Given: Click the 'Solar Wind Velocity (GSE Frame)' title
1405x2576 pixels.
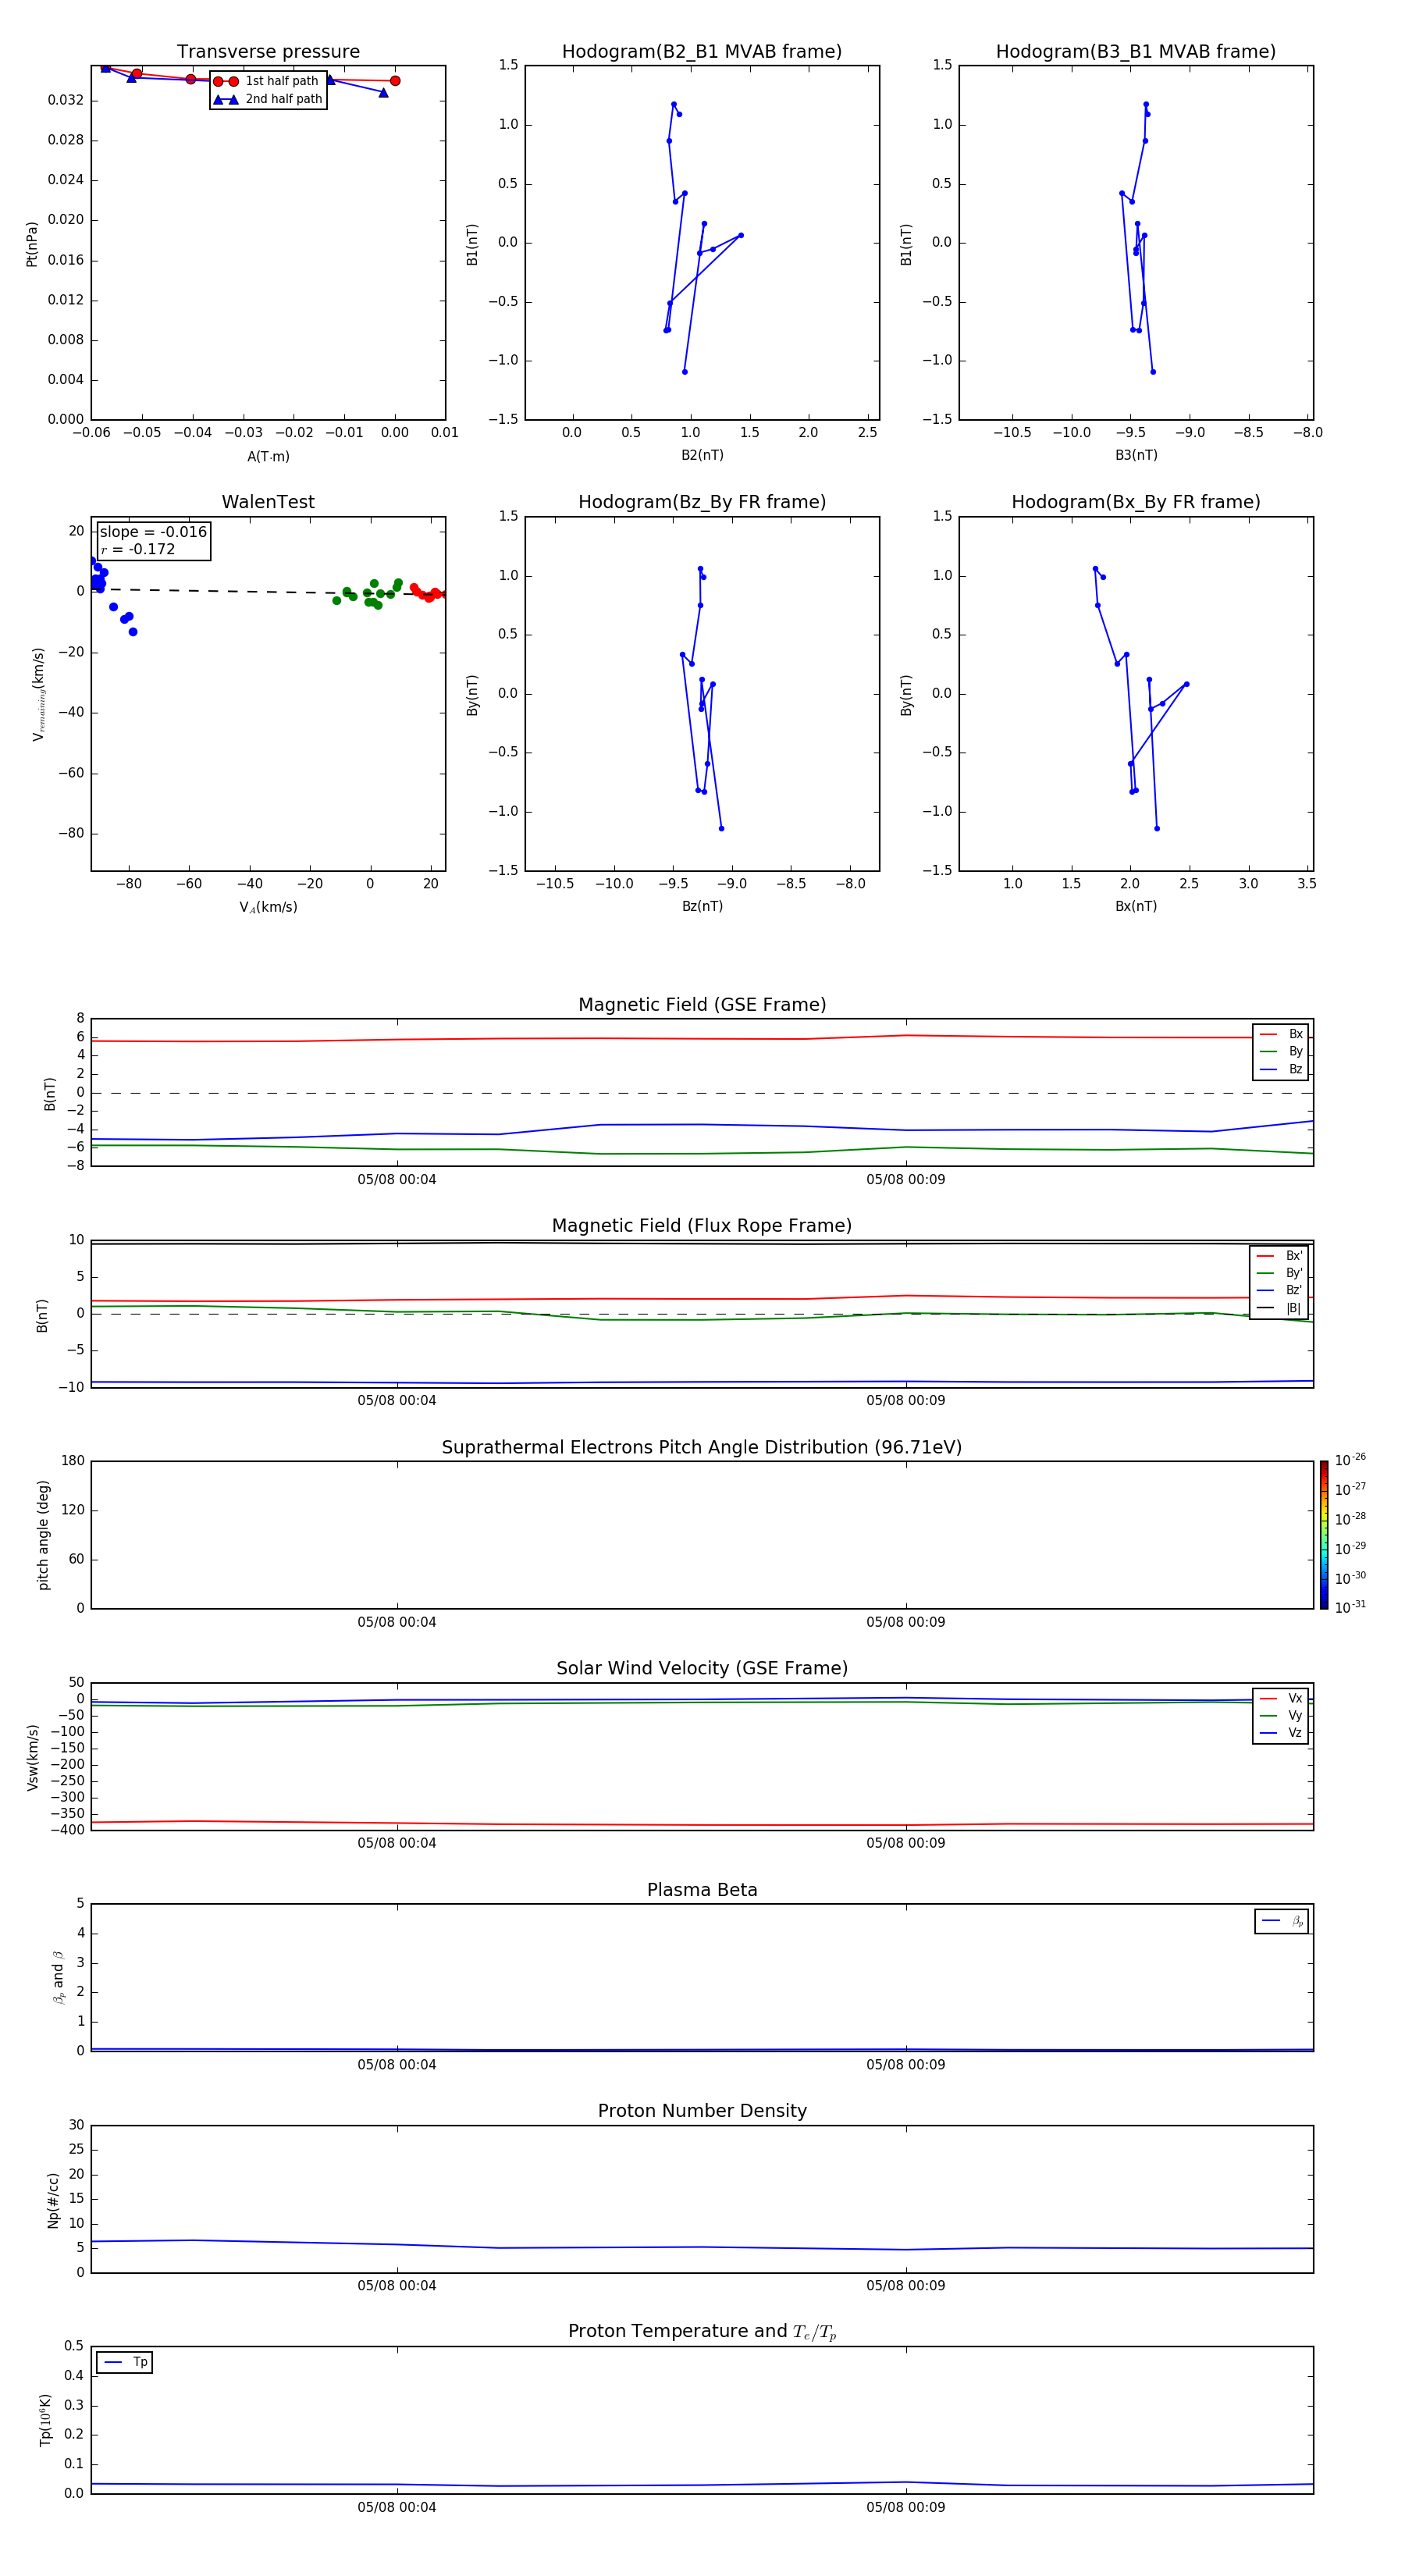Looking at the screenshot, I should click(x=702, y=1668).
